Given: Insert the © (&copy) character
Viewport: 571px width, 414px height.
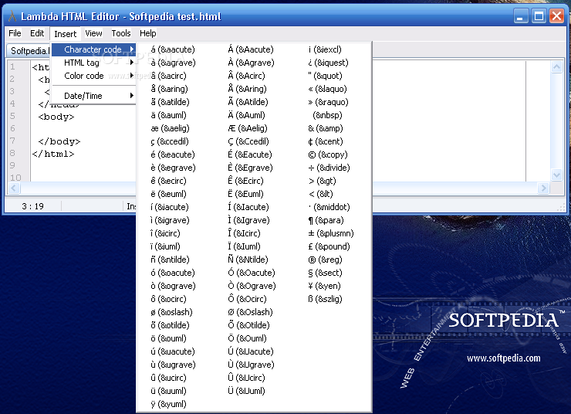Looking at the screenshot, I should point(328,154).
